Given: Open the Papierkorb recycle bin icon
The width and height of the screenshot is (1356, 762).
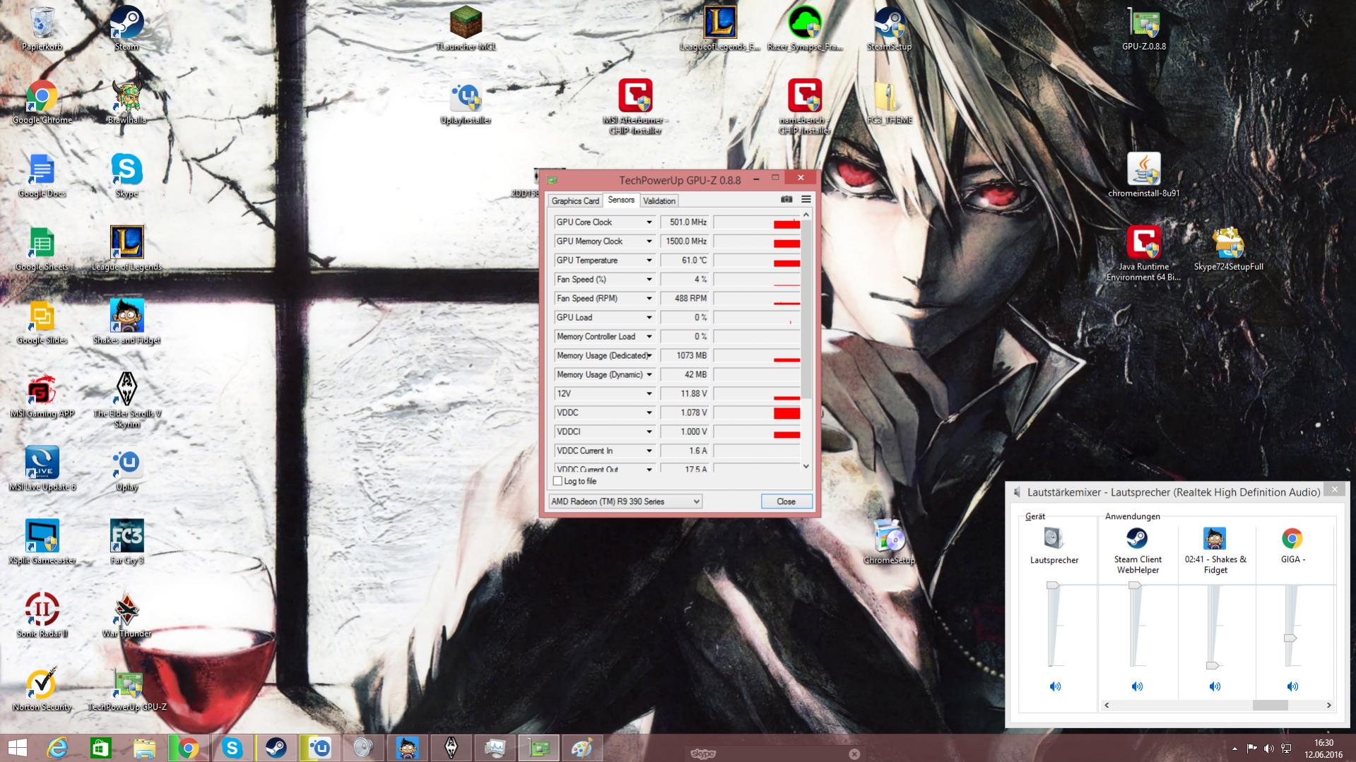Looking at the screenshot, I should coord(42,28).
